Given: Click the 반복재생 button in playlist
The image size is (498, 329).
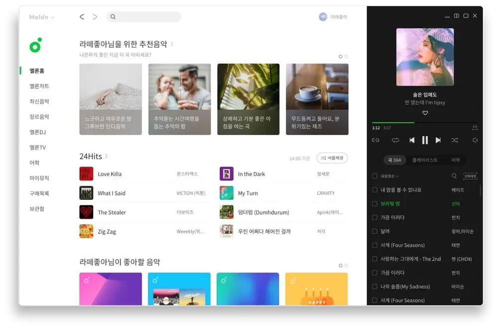Looking at the screenshot, I should pos(470,176).
